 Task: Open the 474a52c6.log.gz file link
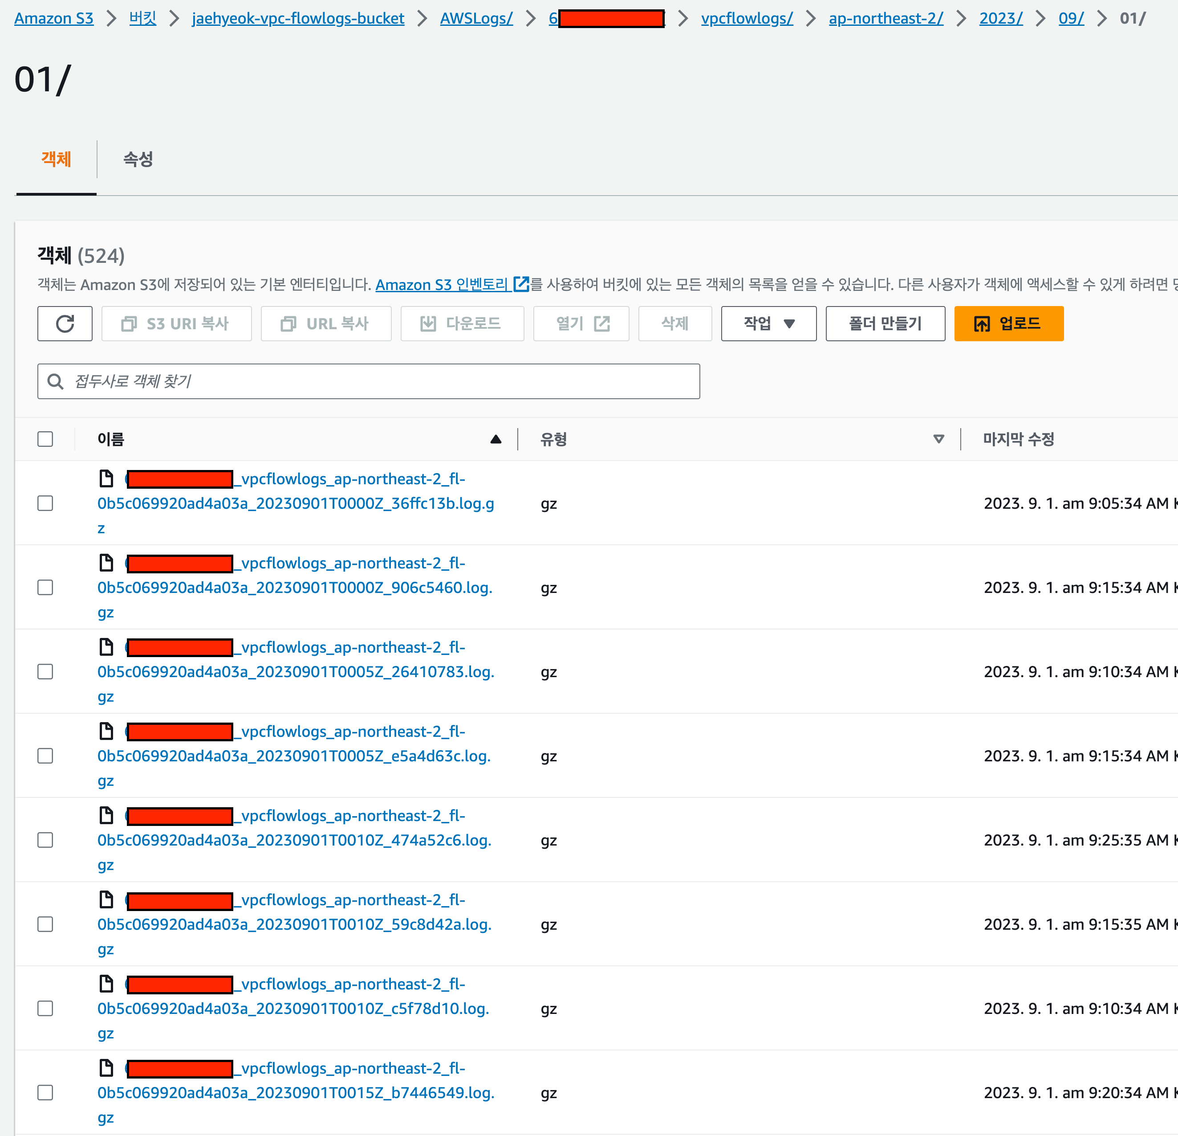(294, 840)
